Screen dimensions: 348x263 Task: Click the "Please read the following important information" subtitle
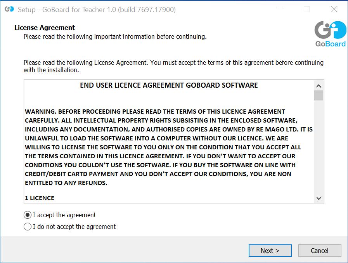[115, 36]
